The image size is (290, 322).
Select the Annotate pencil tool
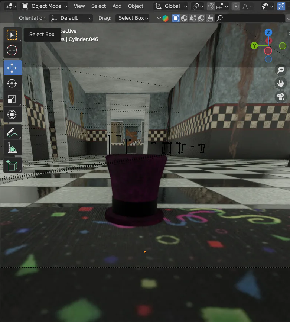[x=12, y=132]
